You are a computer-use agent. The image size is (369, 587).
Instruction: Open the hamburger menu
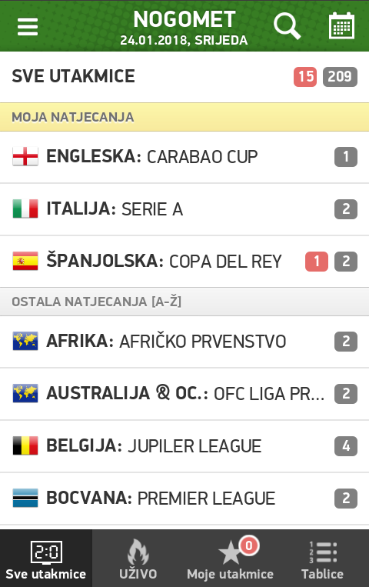[x=28, y=27]
